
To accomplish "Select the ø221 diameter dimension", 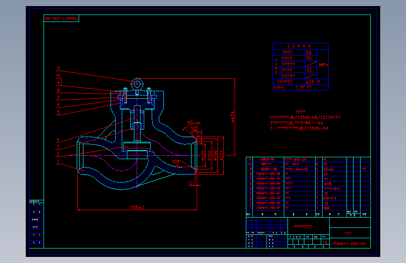I will coord(221,155).
